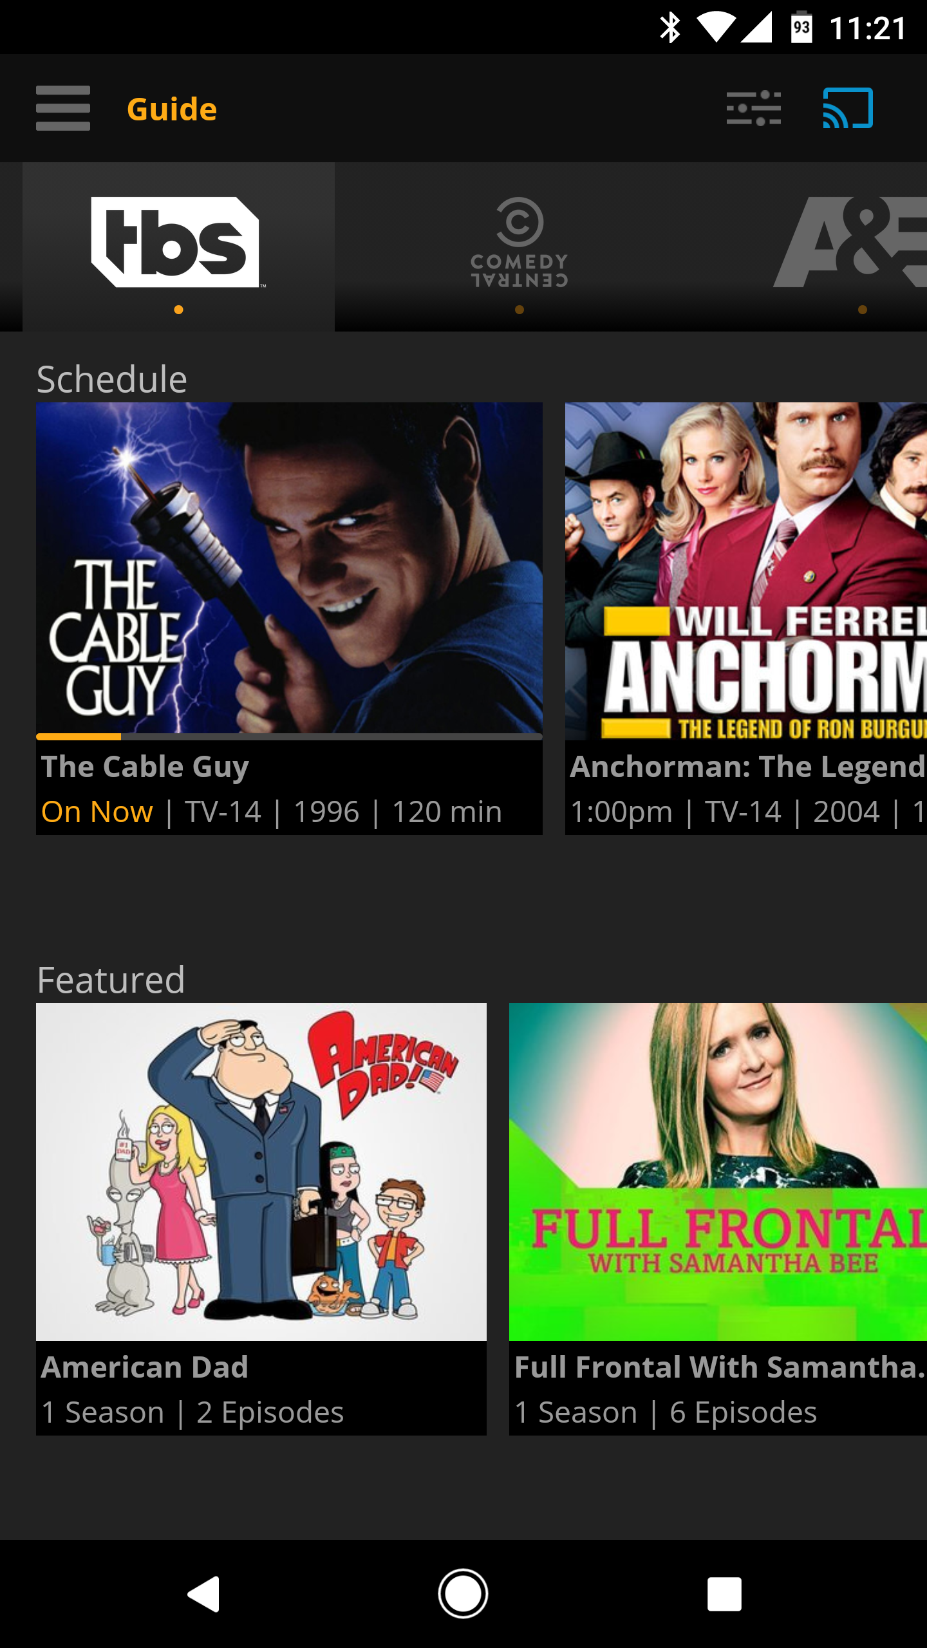The height and width of the screenshot is (1648, 927).
Task: Open the guide filter settings icon
Action: click(x=754, y=108)
